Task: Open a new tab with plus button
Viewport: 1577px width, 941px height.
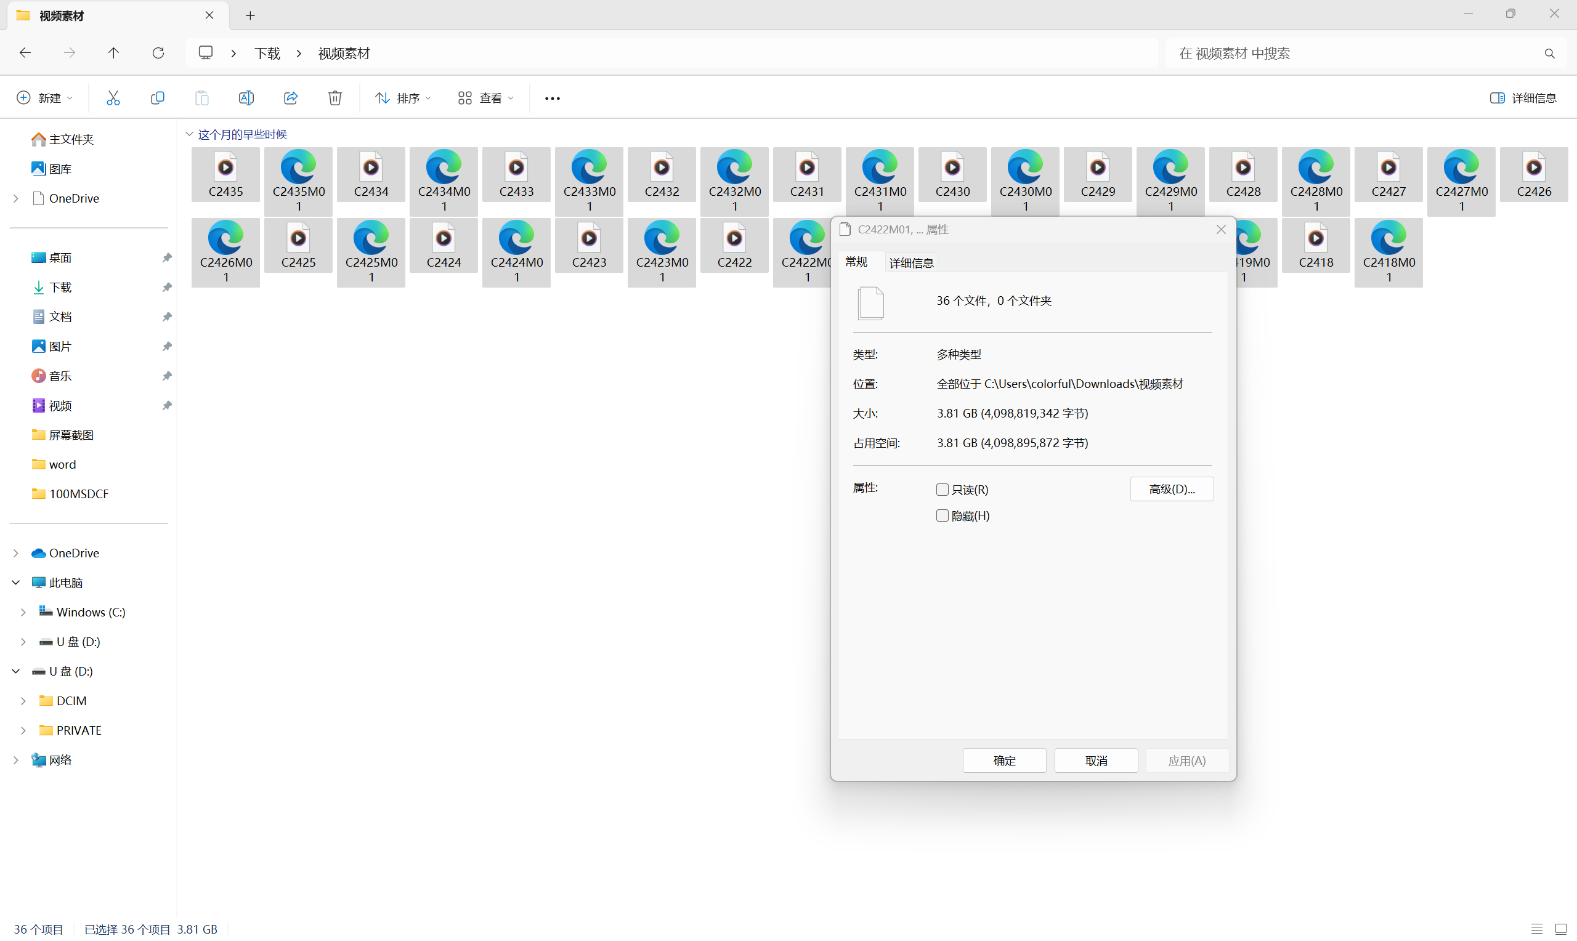Action: point(251,15)
